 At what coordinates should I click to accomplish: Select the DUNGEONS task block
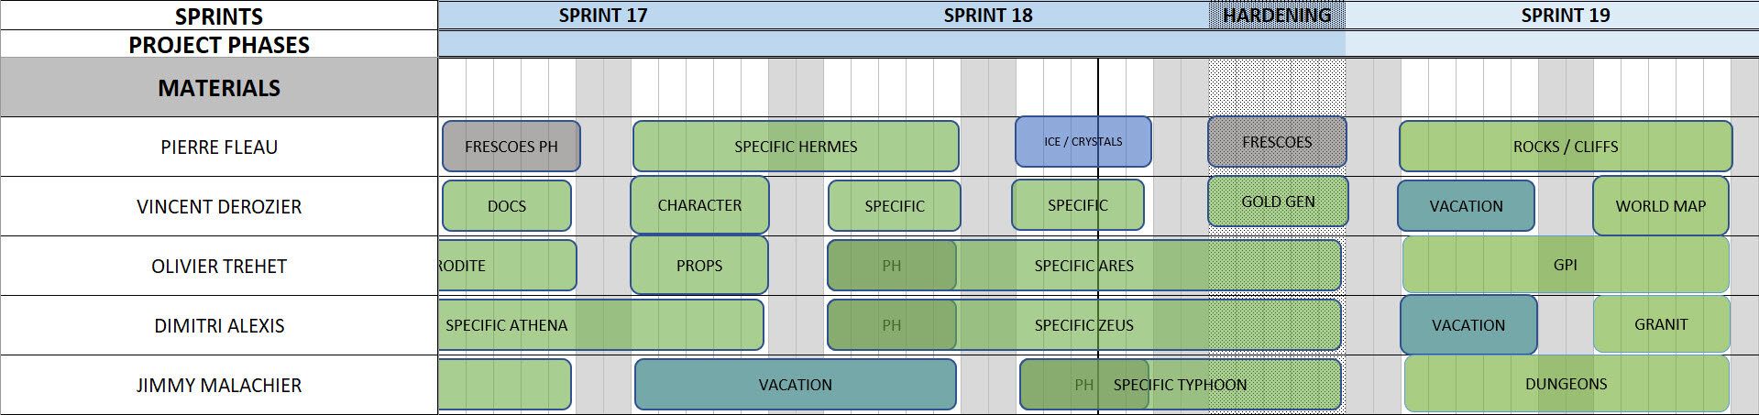pos(1566,384)
